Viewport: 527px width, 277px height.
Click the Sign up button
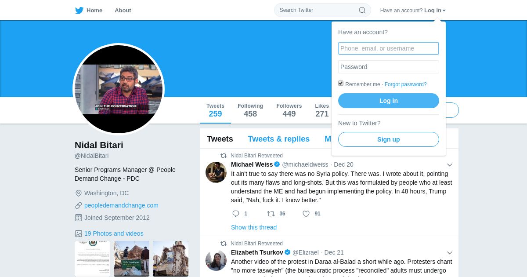389,139
